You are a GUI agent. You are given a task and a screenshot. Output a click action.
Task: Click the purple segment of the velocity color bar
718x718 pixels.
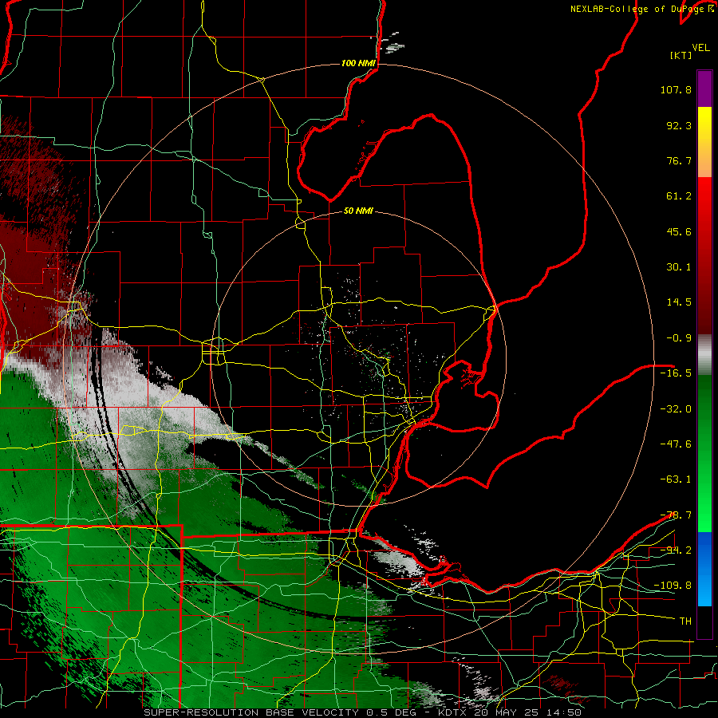click(704, 89)
